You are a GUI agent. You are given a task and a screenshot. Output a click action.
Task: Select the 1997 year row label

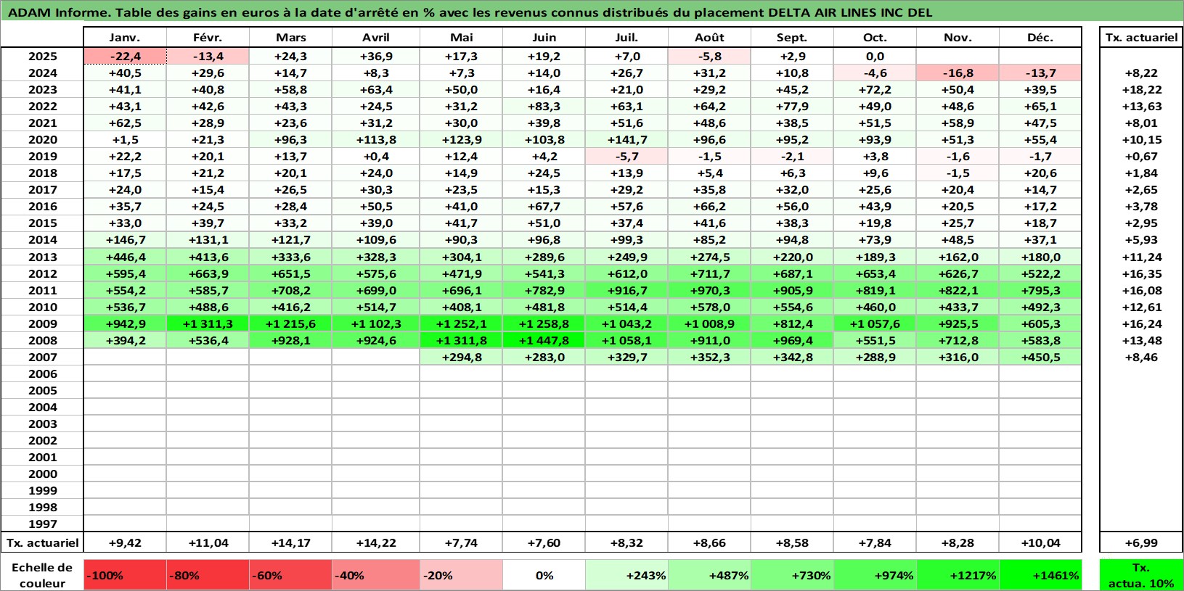pyautogui.click(x=42, y=524)
